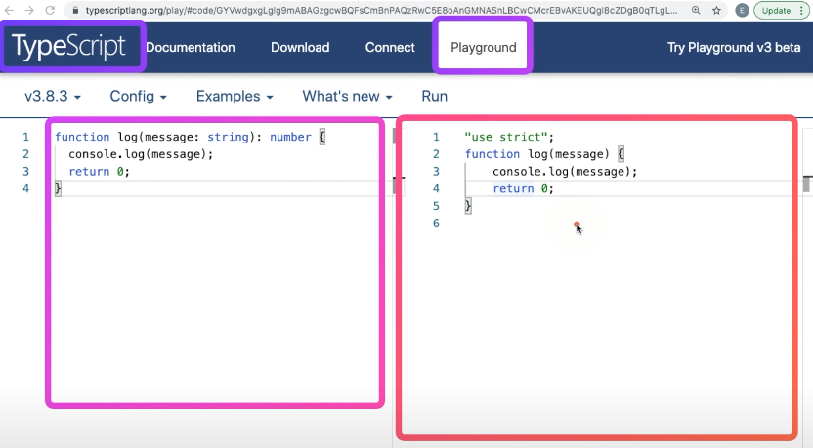Click the output pane's scrollbar thumb
813x448 pixels.
pos(807,184)
